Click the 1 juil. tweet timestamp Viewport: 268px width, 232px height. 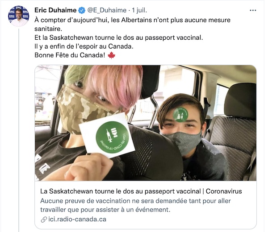point(139,10)
